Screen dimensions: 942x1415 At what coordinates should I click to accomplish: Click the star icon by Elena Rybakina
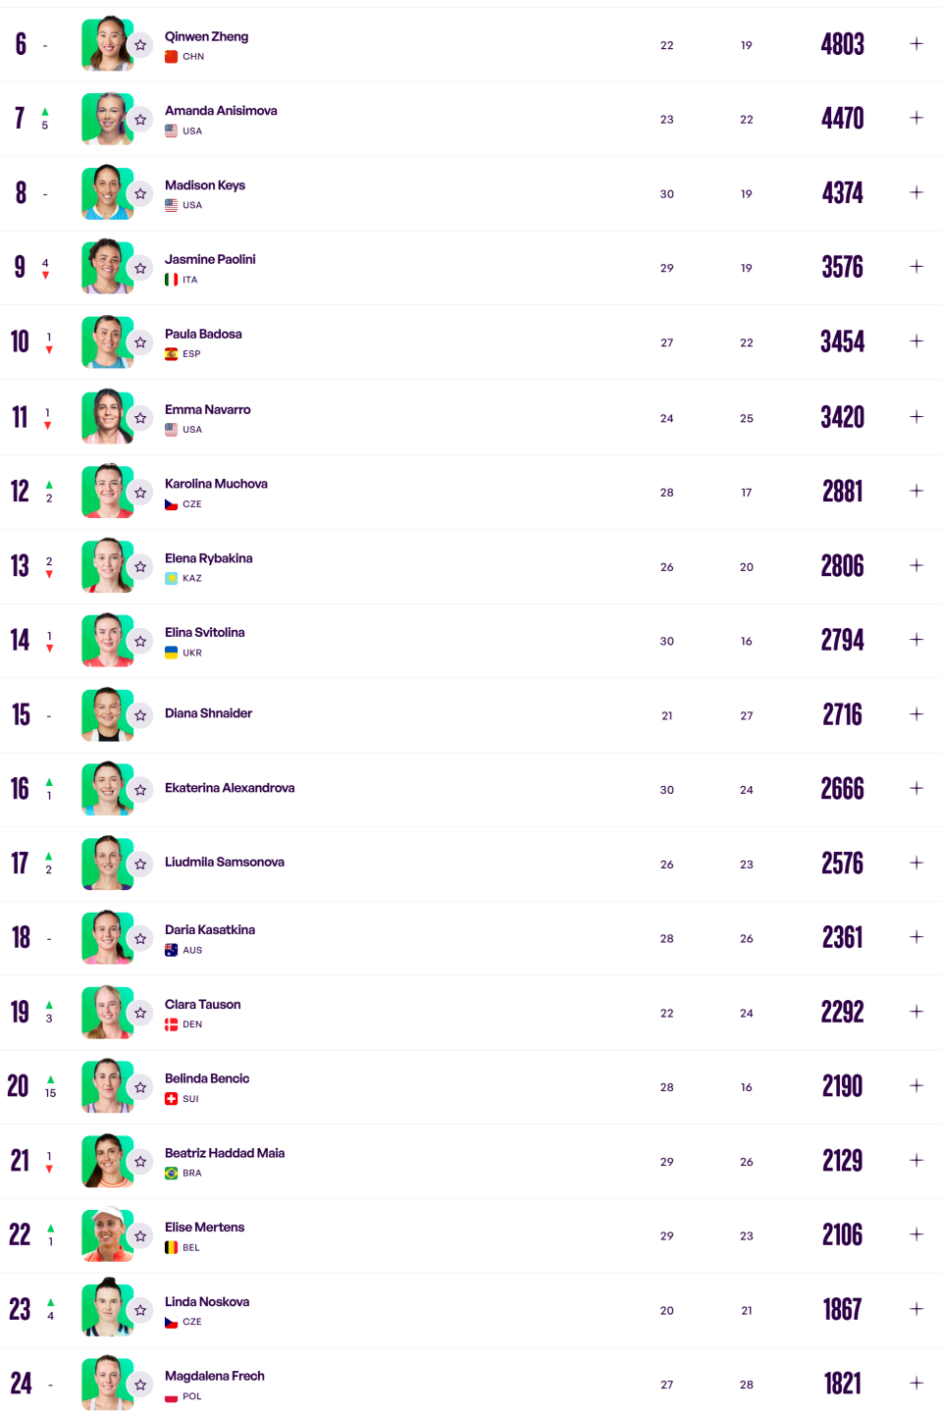140,567
